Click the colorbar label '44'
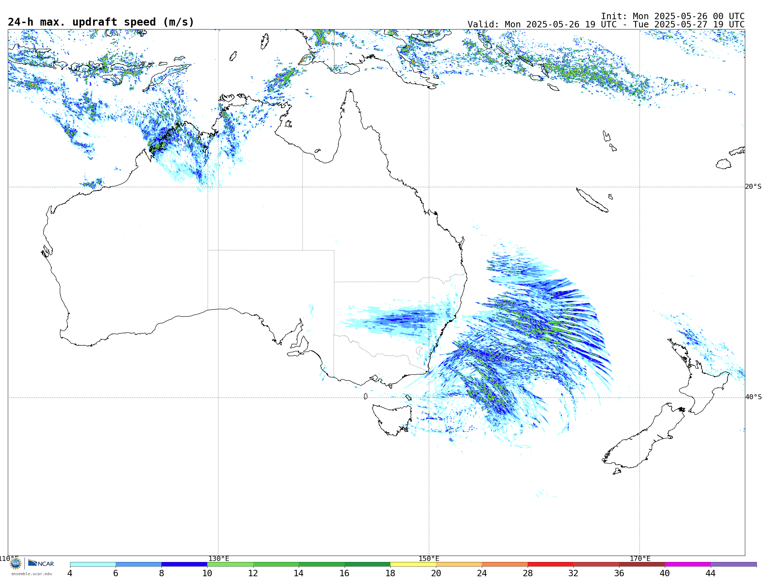Viewport: 768px width, 578px height. pyautogui.click(x=711, y=573)
